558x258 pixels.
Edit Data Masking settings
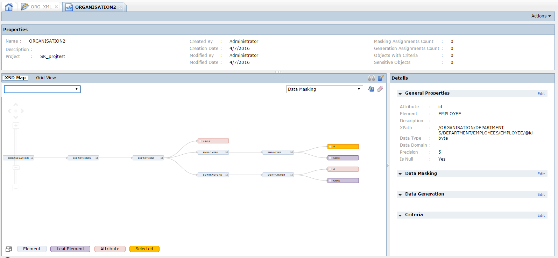(541, 174)
